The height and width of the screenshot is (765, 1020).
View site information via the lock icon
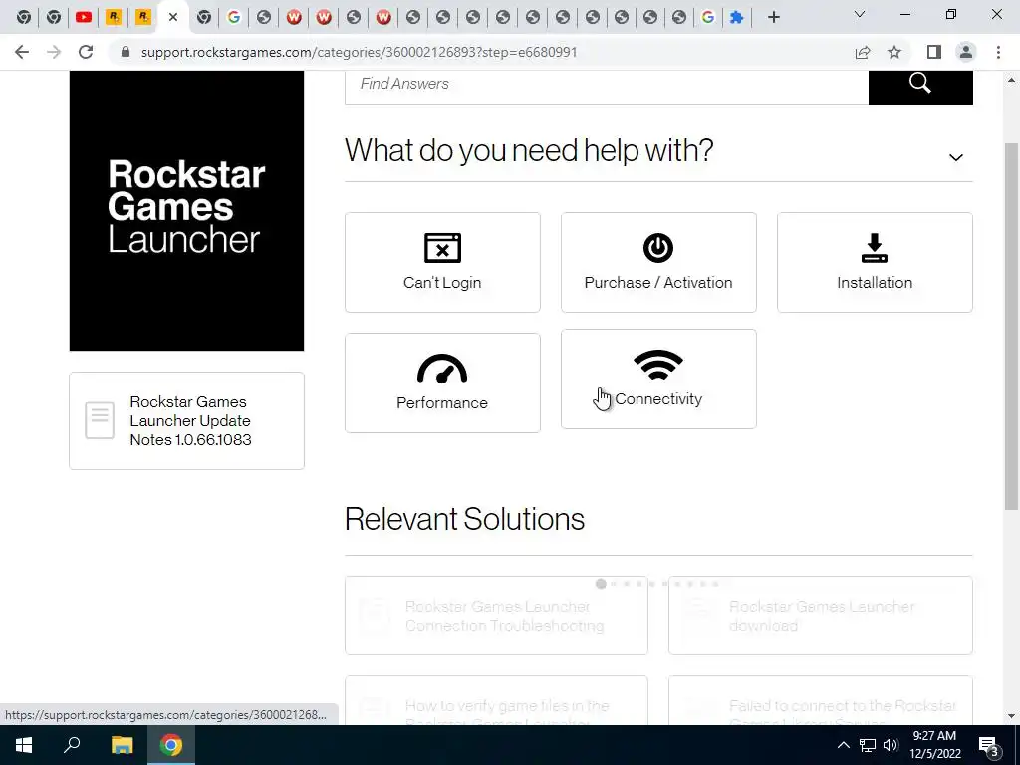[x=126, y=52]
